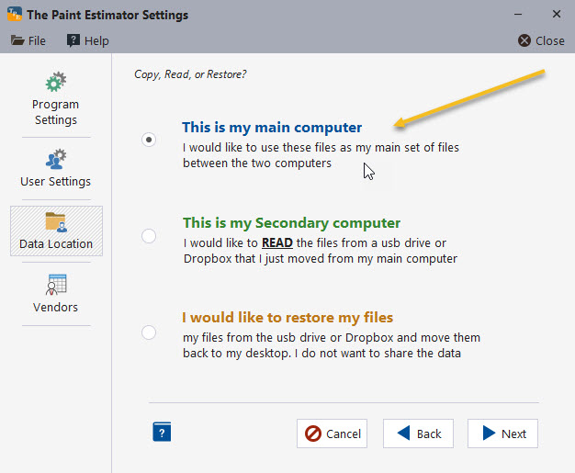The width and height of the screenshot is (575, 473).
Task: Click the blue help book icon
Action: pyautogui.click(x=162, y=432)
